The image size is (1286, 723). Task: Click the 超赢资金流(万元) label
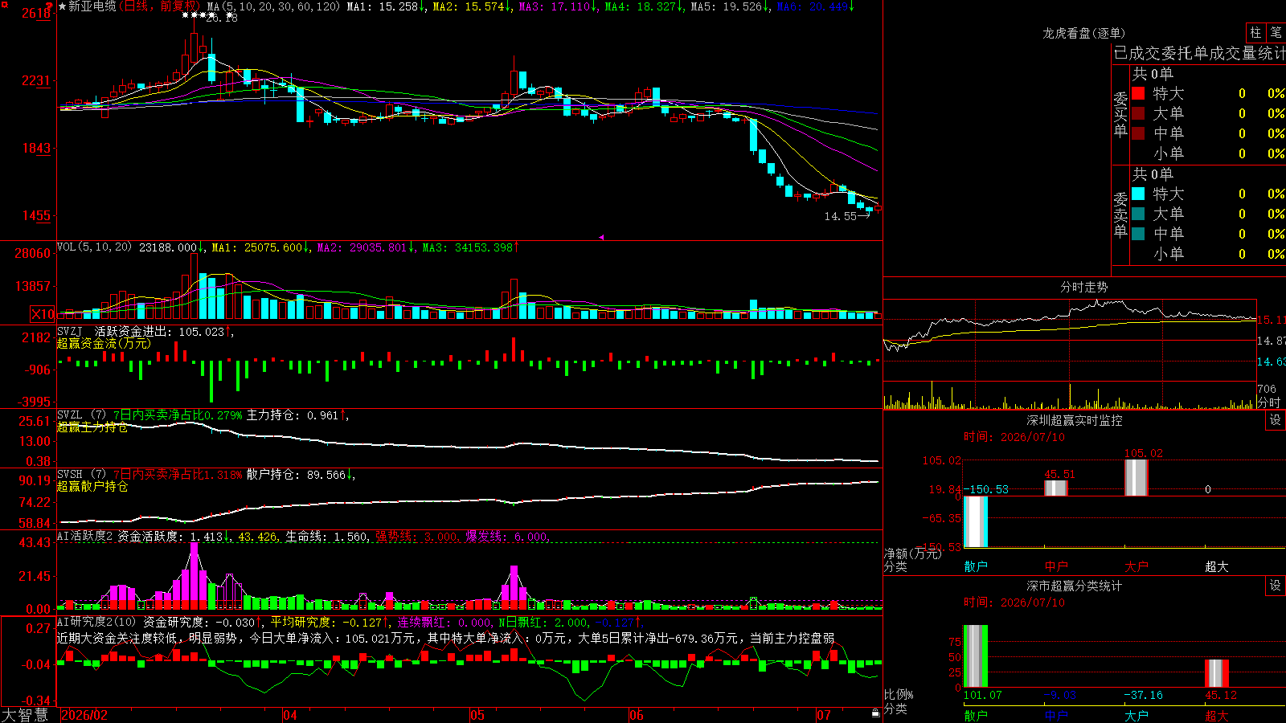click(x=104, y=343)
